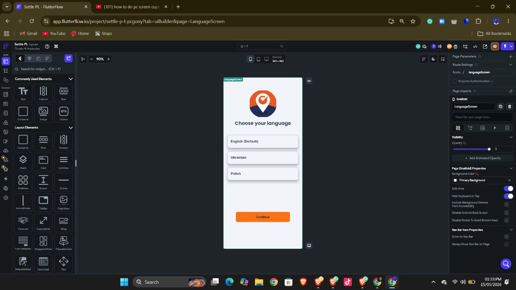The image size is (516, 290).
Task: Select the Text widget in Commonly Used Elements
Action: 23,93
